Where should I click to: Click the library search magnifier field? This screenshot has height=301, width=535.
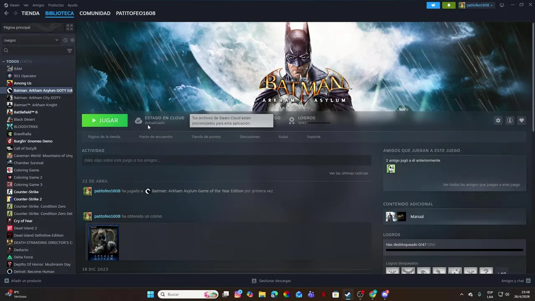33,51
